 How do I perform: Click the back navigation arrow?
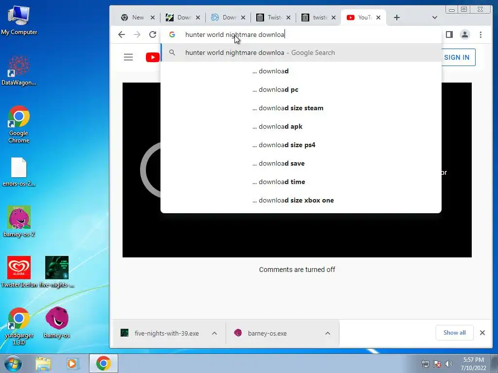pos(121,34)
